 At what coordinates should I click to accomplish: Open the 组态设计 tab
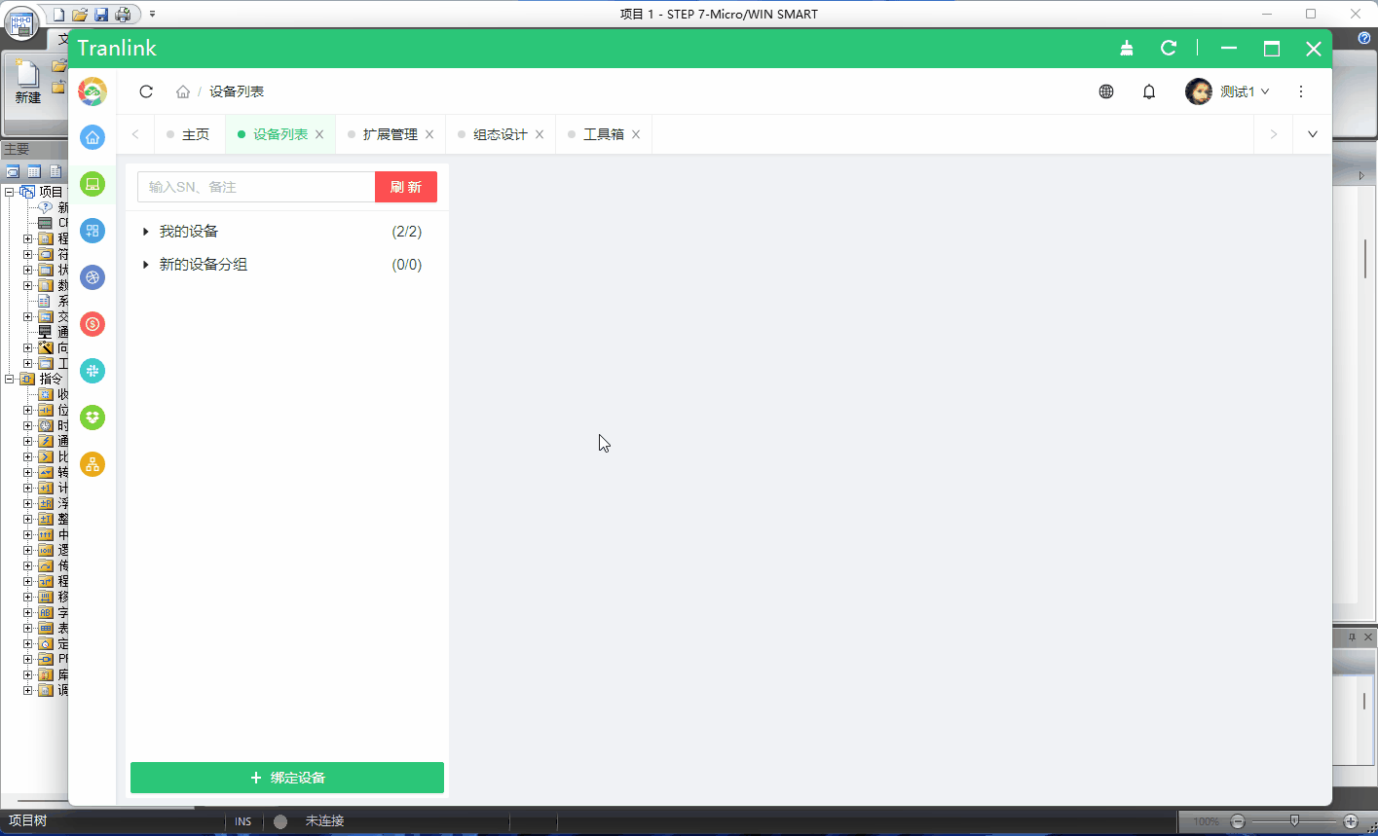pyautogui.click(x=501, y=134)
